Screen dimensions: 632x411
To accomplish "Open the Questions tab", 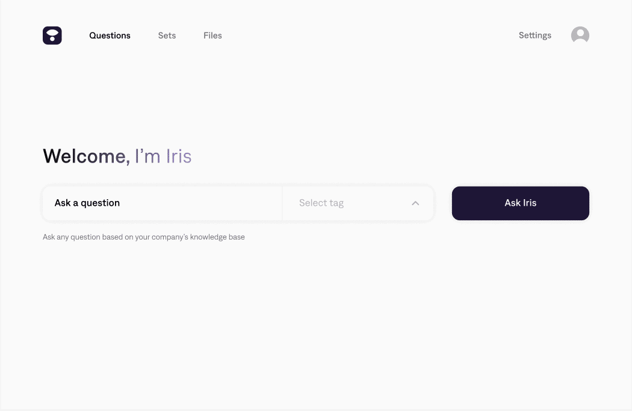I will (110, 36).
